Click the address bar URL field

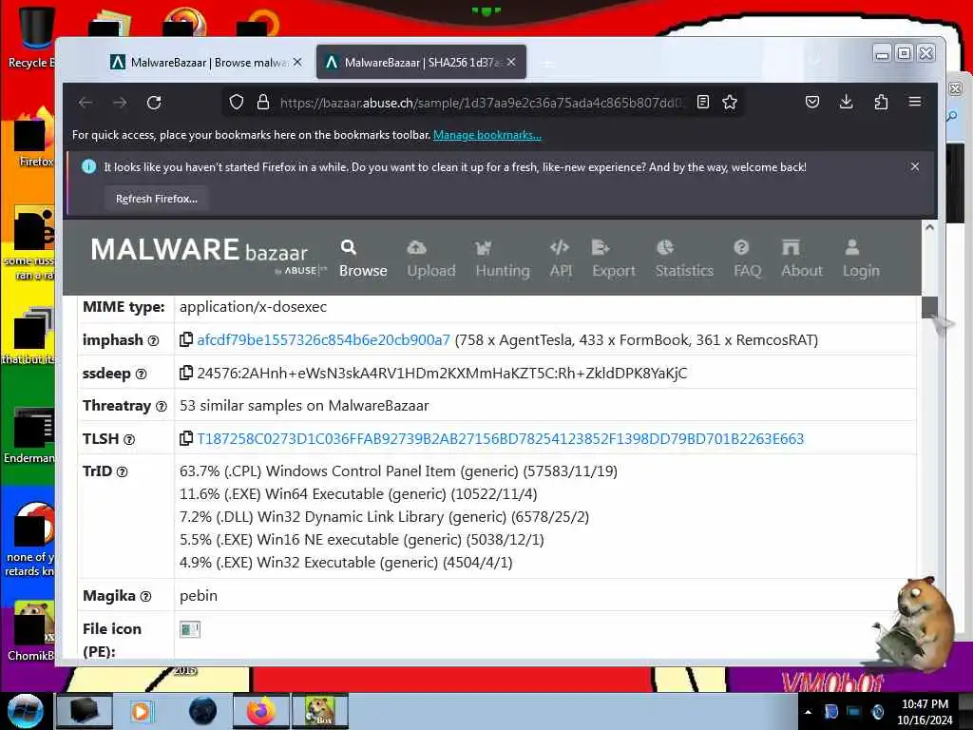(x=481, y=103)
